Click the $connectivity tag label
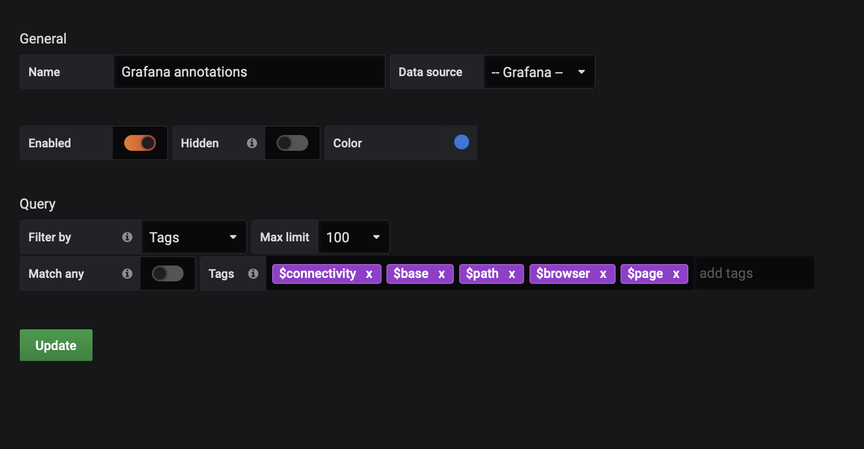Image resolution: width=864 pixels, height=449 pixels. tap(318, 273)
